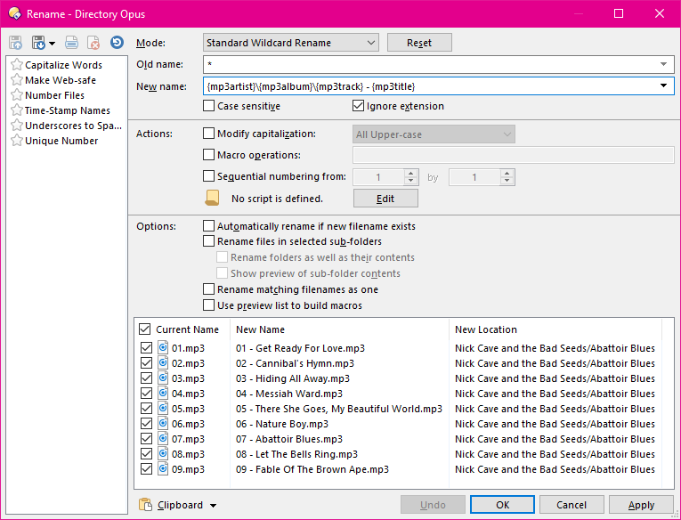This screenshot has height=520, width=681.
Task: Click the blue refresh presets icon
Action: click(117, 43)
